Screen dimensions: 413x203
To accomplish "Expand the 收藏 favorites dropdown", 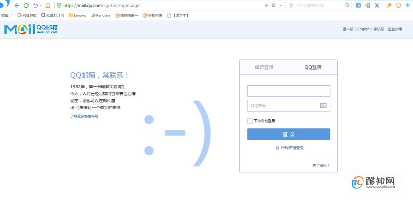I will point(12,15).
